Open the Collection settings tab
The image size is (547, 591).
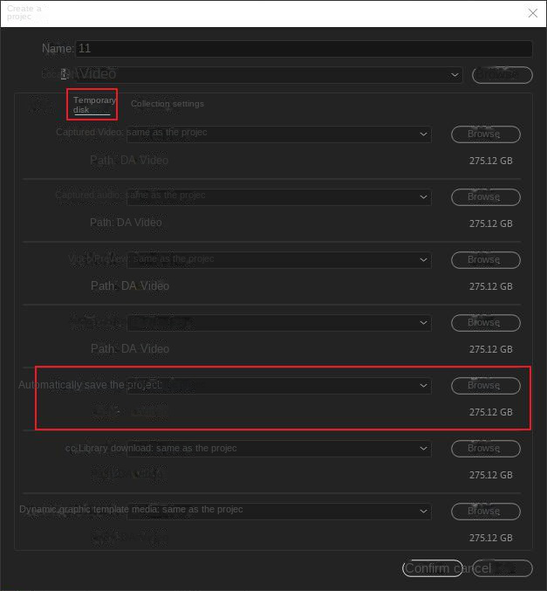pyautogui.click(x=168, y=104)
